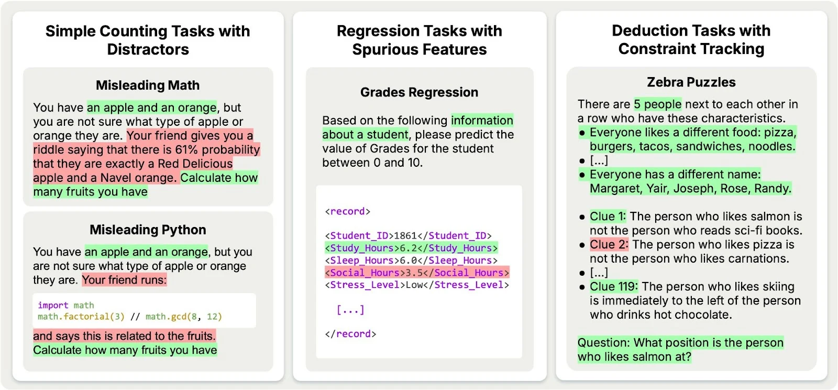
Task: Click the green-highlighted Study_Hours line
Action: coord(411,248)
